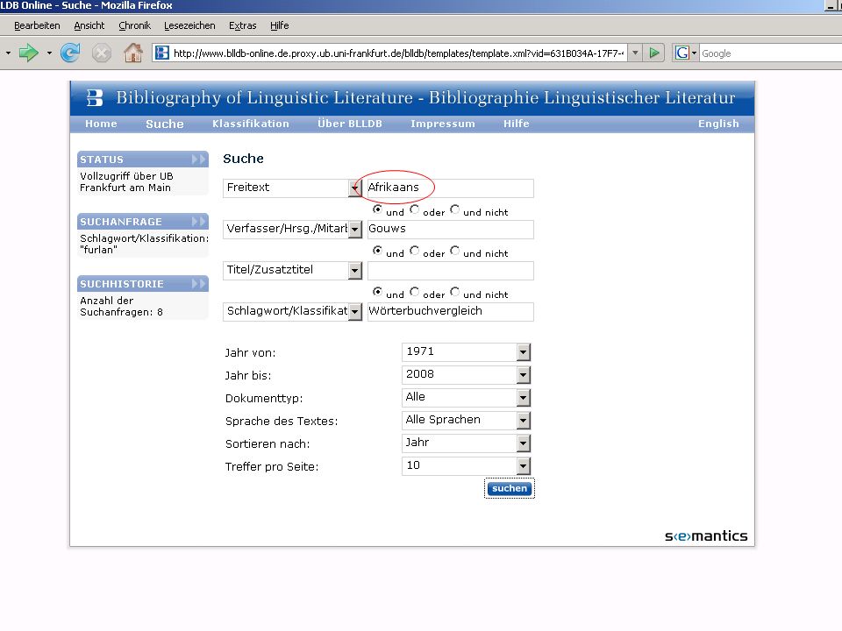Image resolution: width=842 pixels, height=631 pixels.
Task: Click the greyed-out stop loading icon
Action: click(101, 53)
